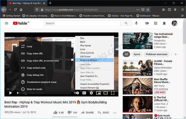Viewport: 186px width, 119px height.
Task: Enter full screen from the player controls
Action: [113, 93]
